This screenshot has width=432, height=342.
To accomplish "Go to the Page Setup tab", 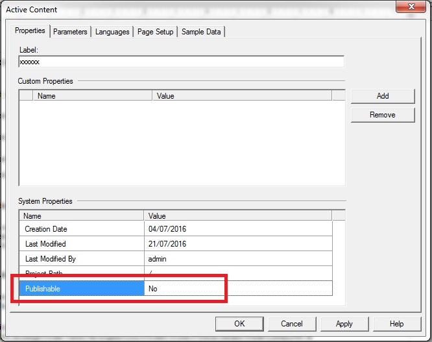I will coord(156,32).
